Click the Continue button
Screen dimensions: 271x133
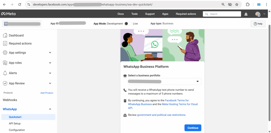pyautogui.click(x=193, y=128)
